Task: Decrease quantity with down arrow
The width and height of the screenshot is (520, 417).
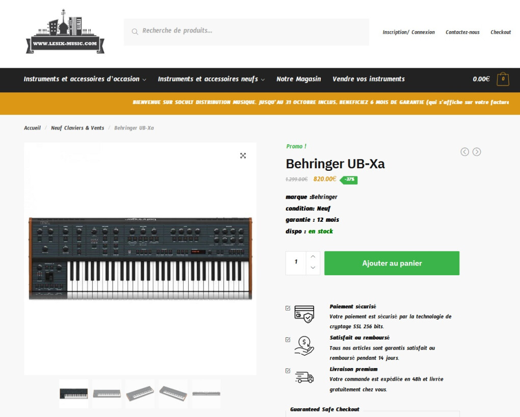Action: 313,268
